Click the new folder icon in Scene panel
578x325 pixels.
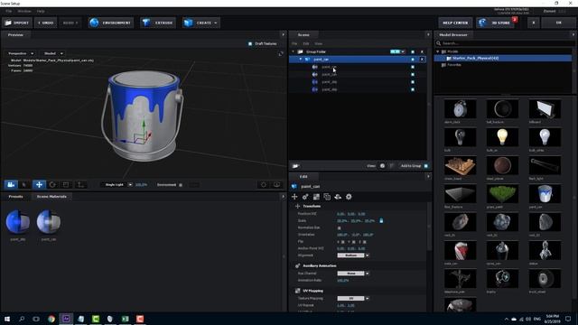point(295,166)
